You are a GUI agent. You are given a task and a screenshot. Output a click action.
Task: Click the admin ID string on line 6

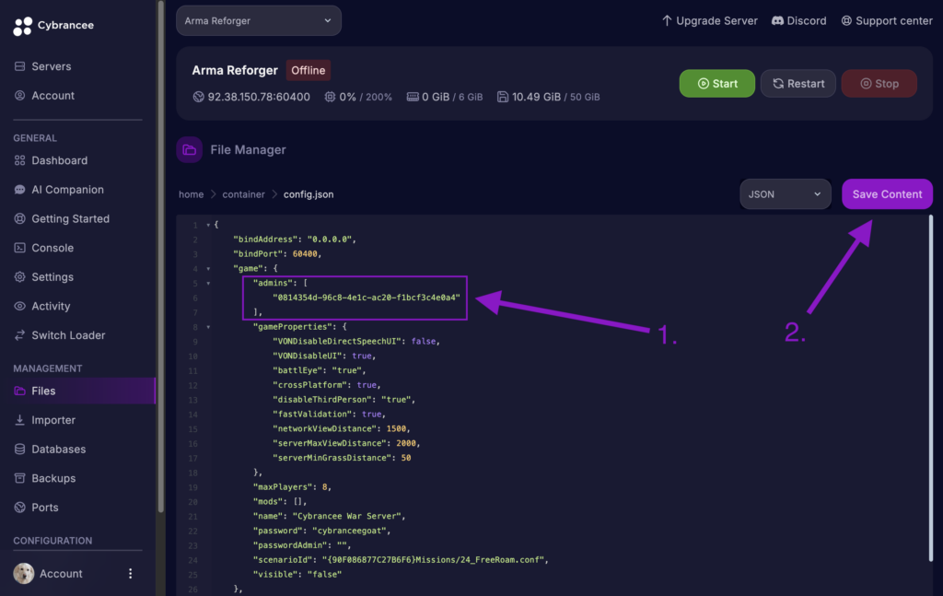(x=367, y=298)
